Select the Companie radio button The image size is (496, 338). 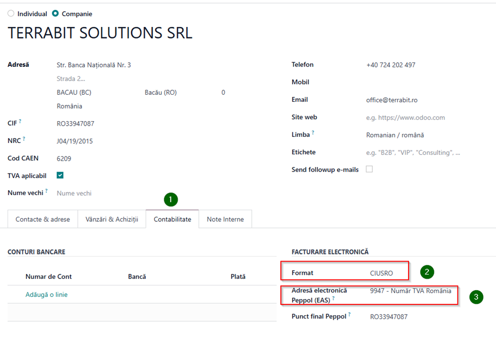click(x=55, y=14)
